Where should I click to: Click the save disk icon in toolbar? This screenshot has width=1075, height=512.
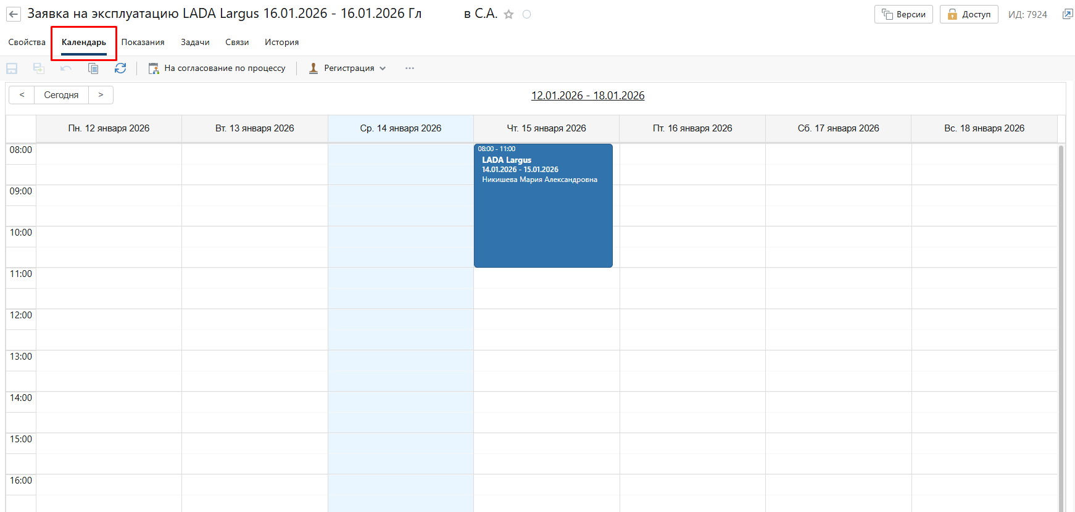click(12, 68)
